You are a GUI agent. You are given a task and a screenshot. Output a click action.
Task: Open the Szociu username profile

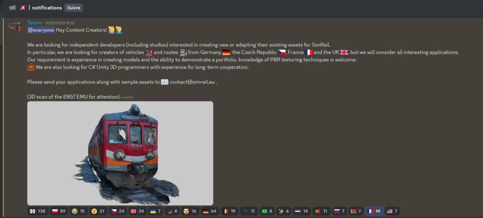pos(35,23)
